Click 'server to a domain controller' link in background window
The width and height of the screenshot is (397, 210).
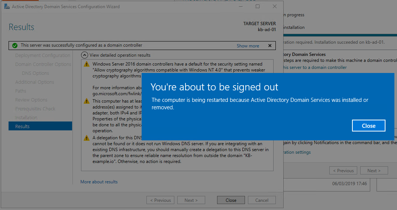click(315, 67)
